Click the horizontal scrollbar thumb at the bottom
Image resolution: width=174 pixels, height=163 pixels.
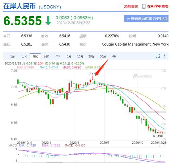point(54,162)
